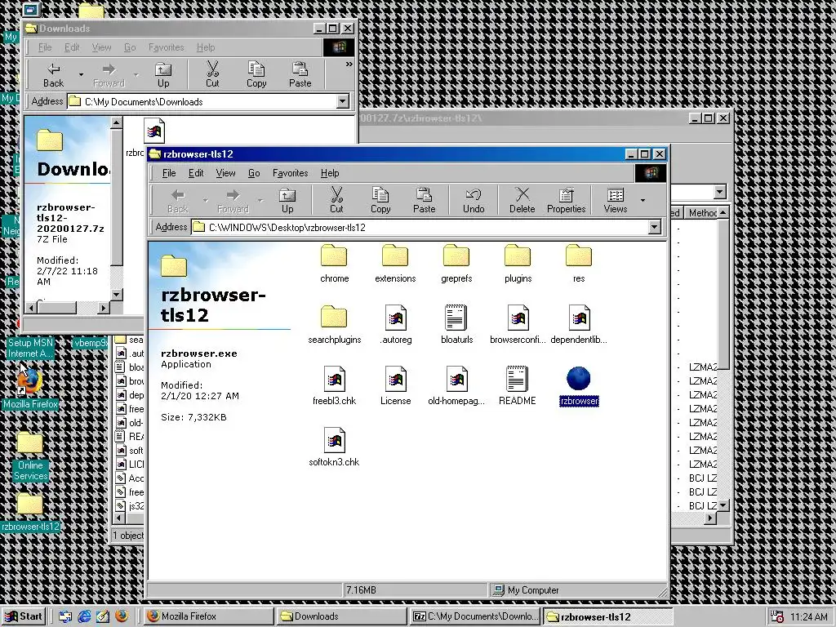Select the browserconfi... file icon
Image resolution: width=836 pixels, height=627 pixels.
point(518,318)
